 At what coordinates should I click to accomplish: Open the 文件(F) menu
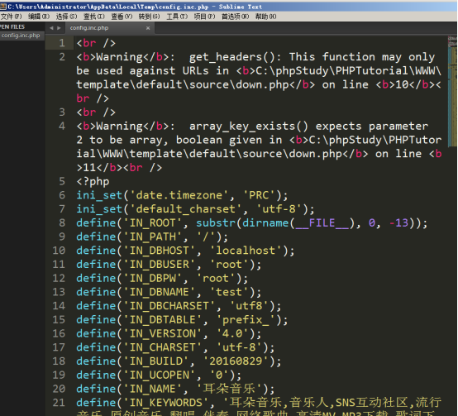point(11,17)
